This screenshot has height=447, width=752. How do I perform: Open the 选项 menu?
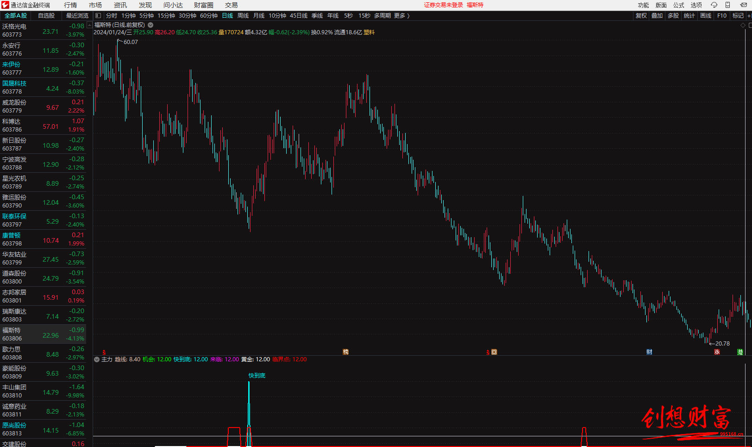point(696,5)
